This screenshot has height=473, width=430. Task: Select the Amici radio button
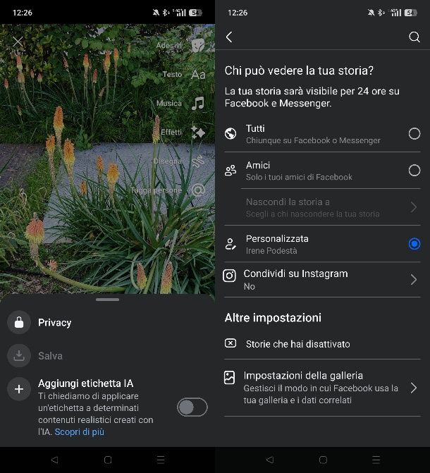pos(414,171)
